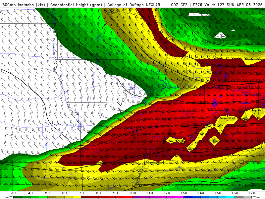Click the 5820 height contour label

183,182
